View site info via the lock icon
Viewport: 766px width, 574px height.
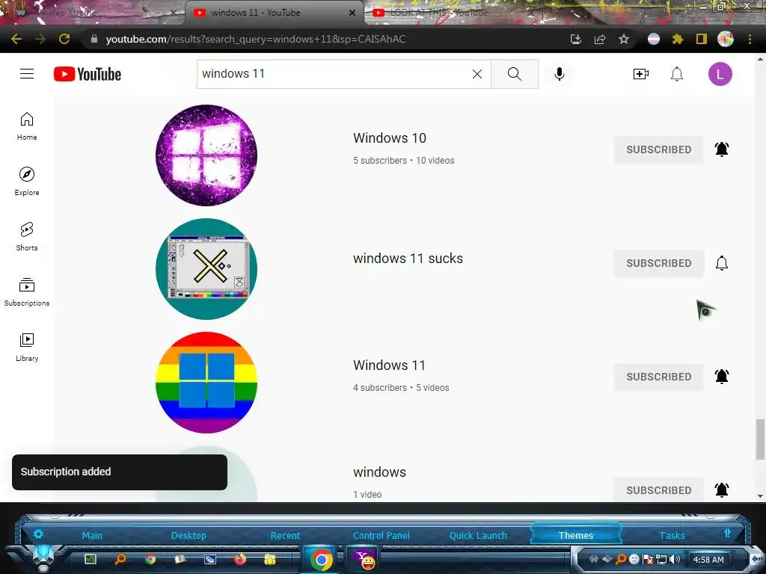(x=94, y=39)
